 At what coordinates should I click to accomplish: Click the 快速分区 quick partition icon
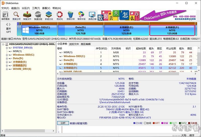(38, 15)
